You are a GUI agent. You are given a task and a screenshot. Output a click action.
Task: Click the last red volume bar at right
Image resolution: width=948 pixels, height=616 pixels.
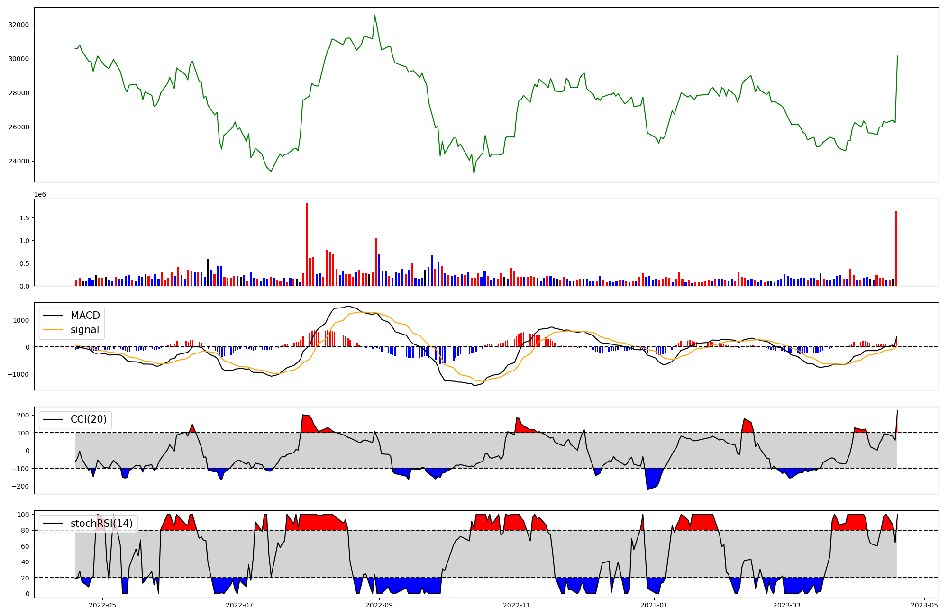[896, 249]
